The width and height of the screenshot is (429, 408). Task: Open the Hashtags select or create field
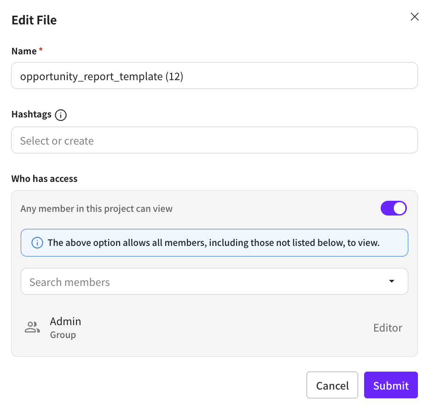214,140
